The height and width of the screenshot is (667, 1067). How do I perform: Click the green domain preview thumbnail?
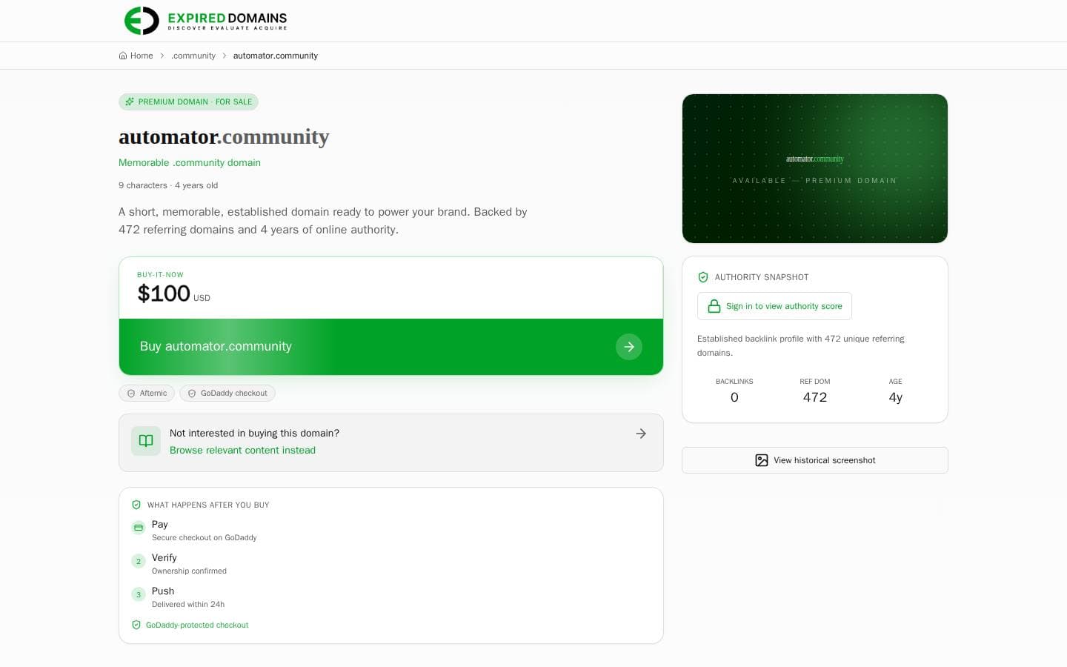[815, 168]
